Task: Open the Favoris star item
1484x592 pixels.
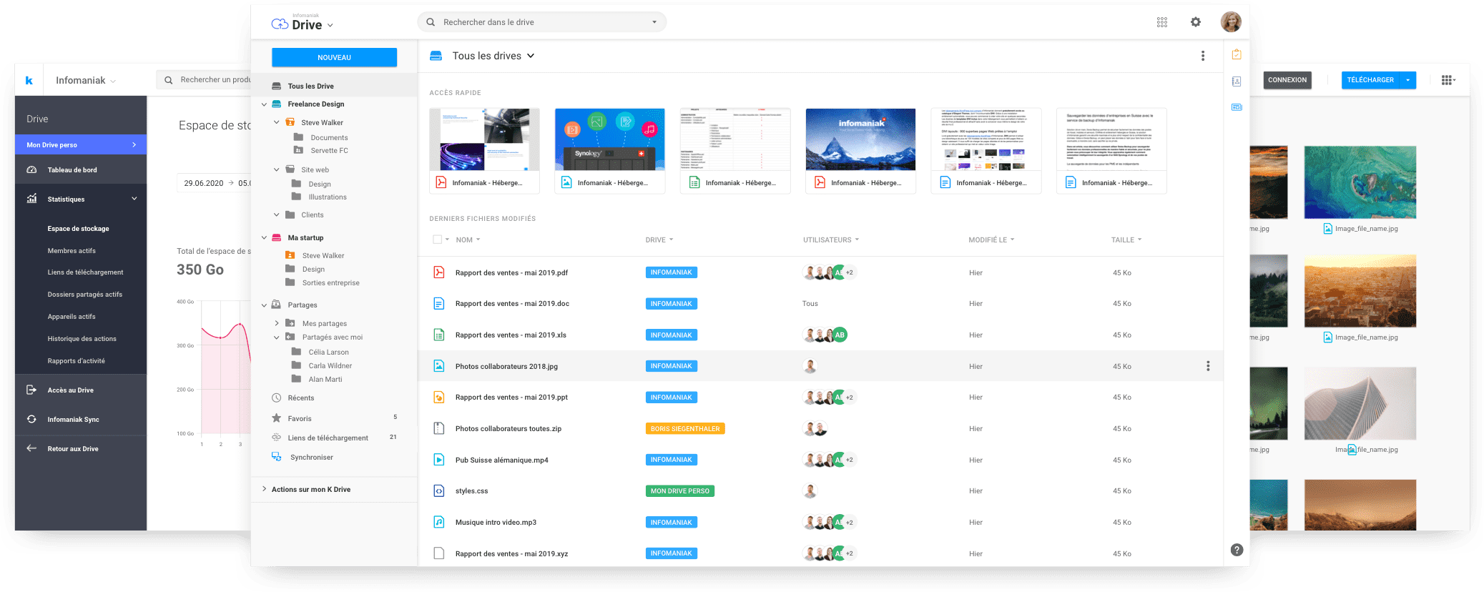Action: (299, 419)
